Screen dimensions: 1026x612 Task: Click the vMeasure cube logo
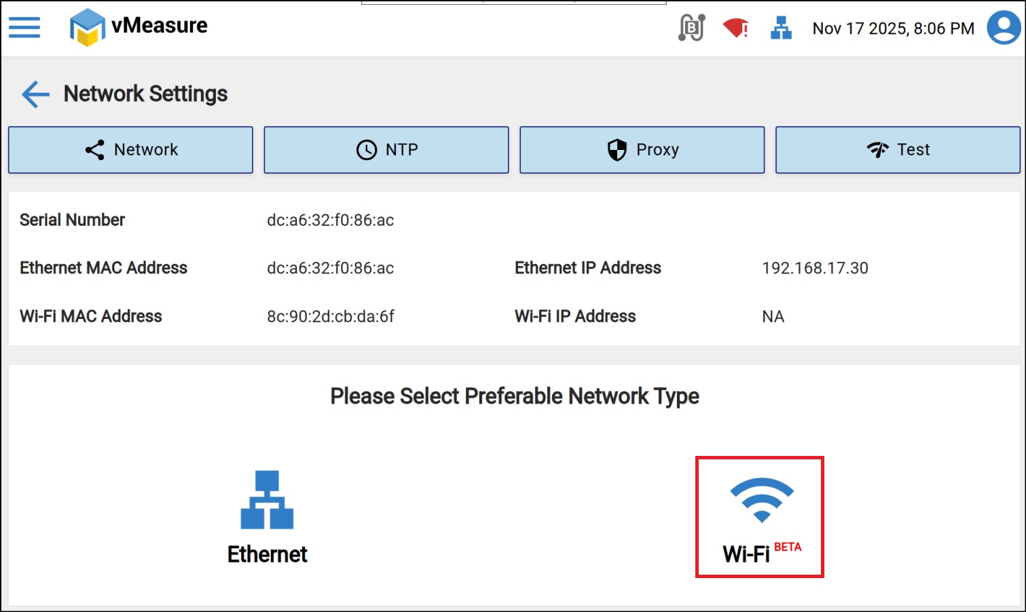(x=88, y=28)
